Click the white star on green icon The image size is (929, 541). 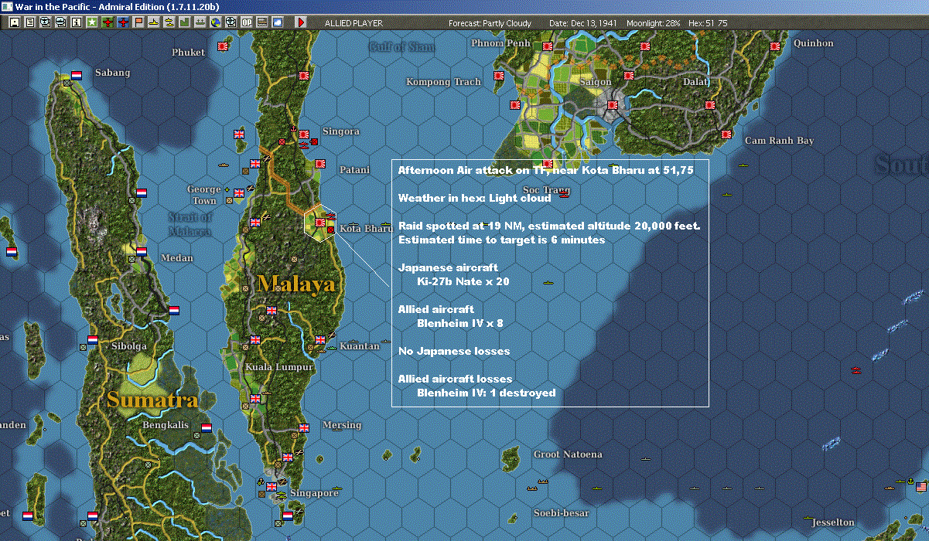pyautogui.click(x=92, y=22)
